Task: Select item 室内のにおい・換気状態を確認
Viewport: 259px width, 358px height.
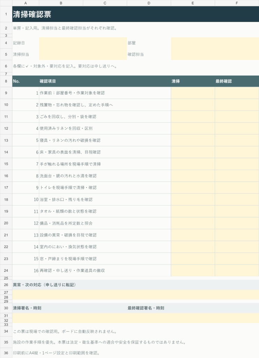Action: (105, 247)
